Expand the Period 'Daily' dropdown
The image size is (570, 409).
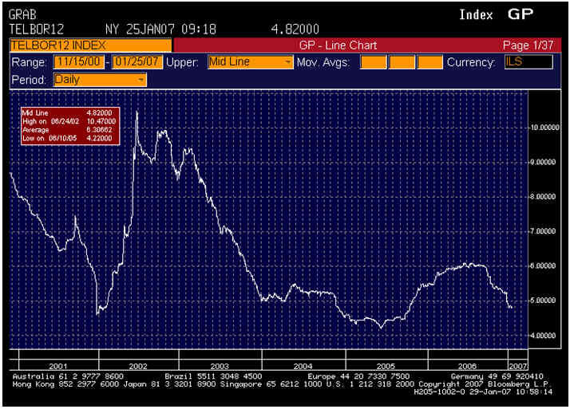[141, 80]
